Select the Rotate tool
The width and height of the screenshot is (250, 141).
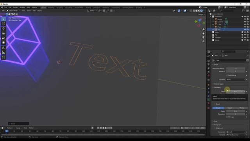[4, 34]
